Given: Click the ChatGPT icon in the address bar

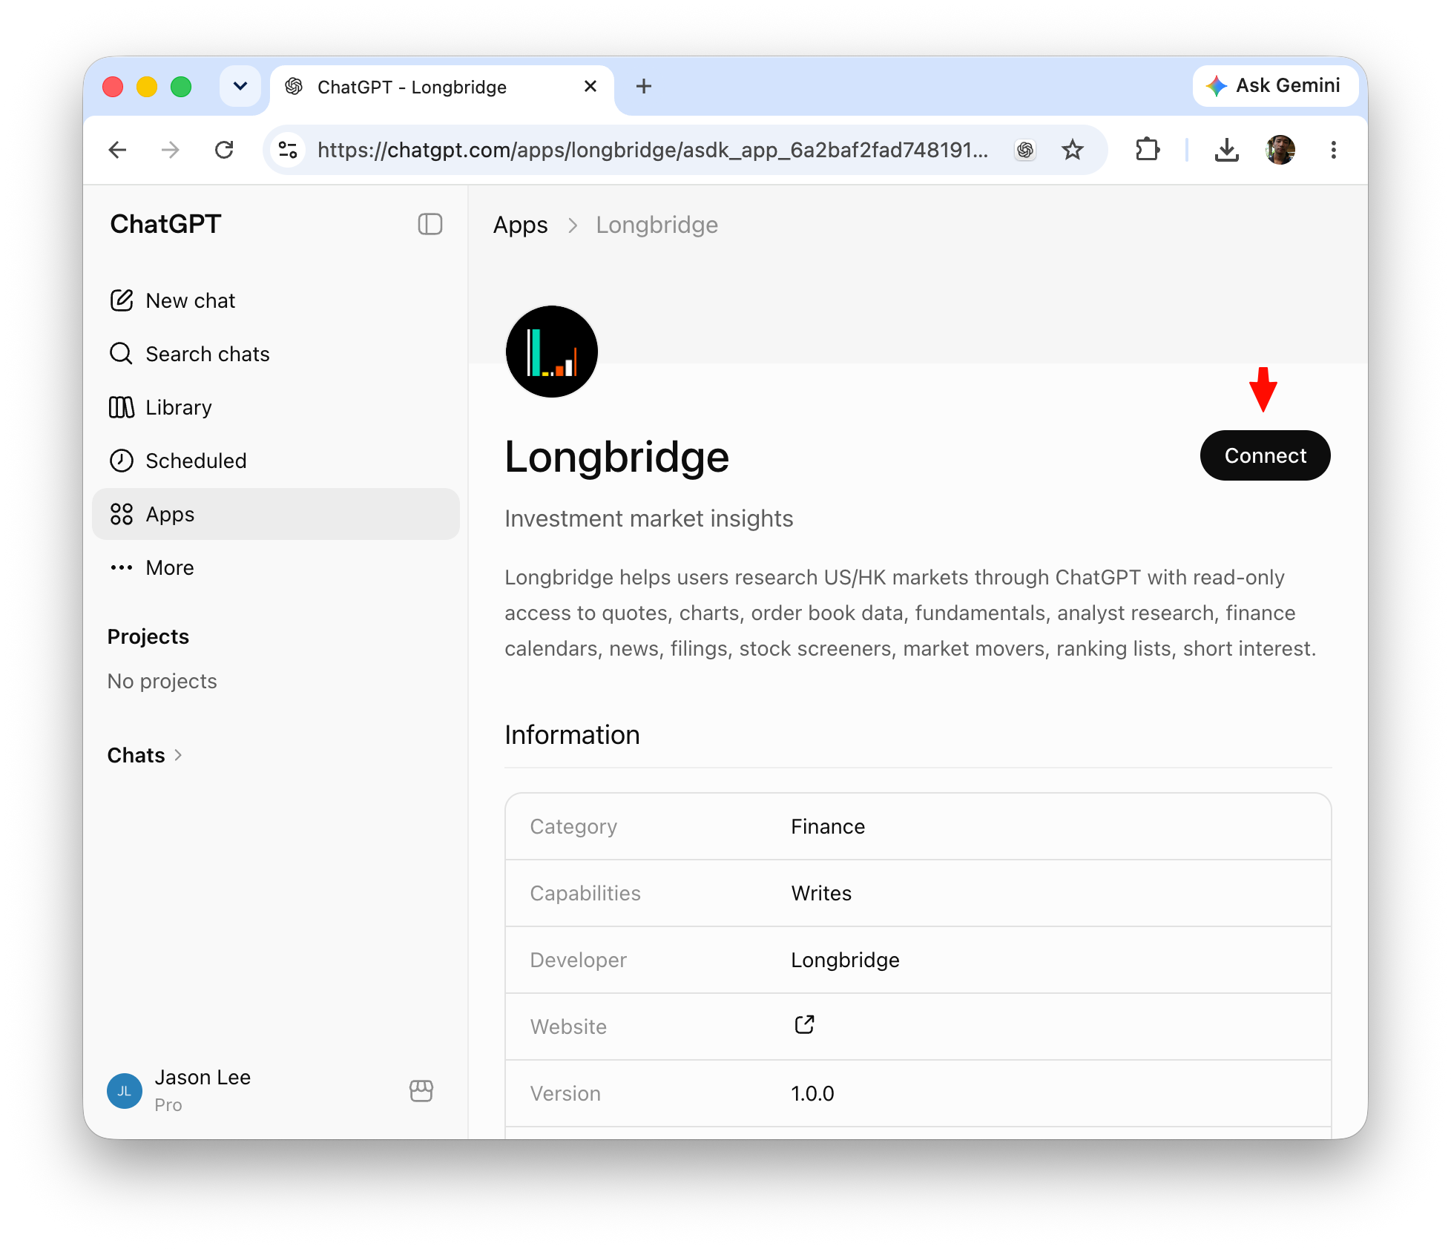Looking at the screenshot, I should [1025, 151].
